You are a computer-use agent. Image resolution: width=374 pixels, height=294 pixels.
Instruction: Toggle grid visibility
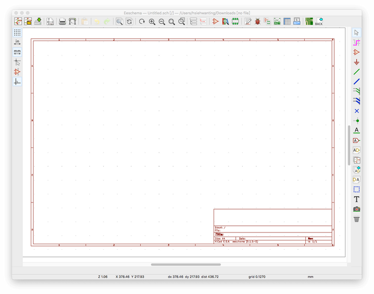(17, 32)
